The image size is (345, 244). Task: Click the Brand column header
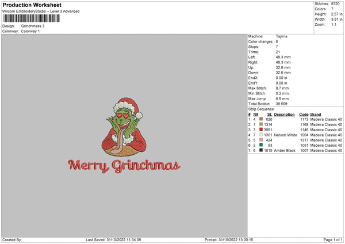point(316,115)
